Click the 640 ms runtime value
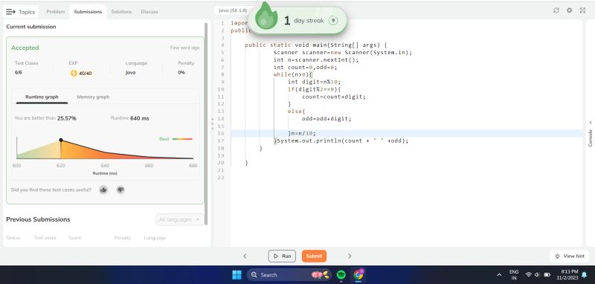This screenshot has height=284, width=595. 139,118
